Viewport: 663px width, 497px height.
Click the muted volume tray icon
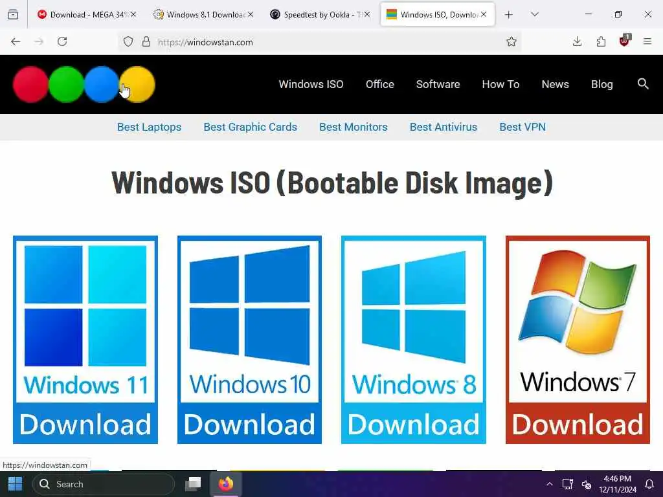(x=586, y=484)
